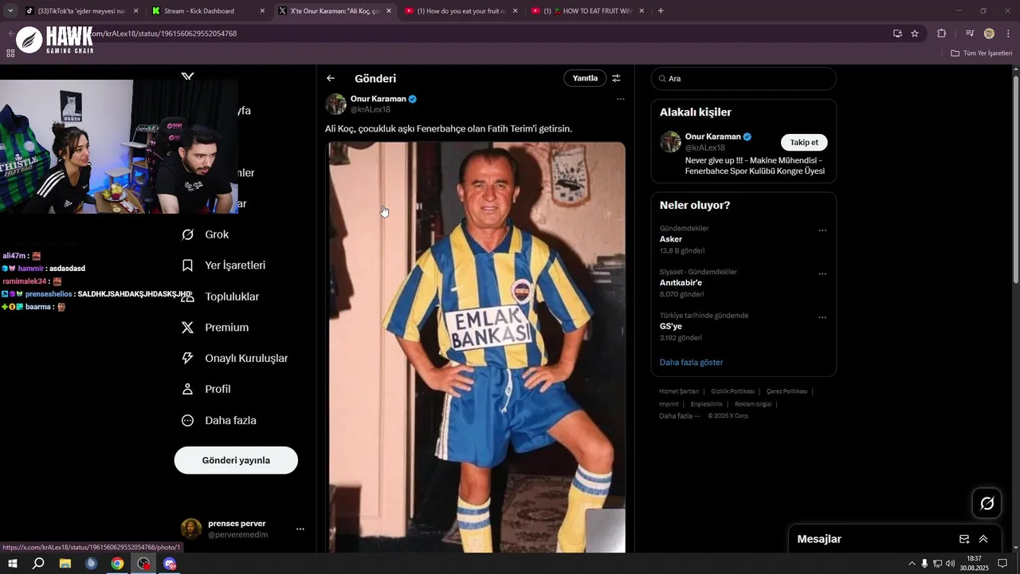This screenshot has width=1020, height=574.
Task: Open options dots for GS'ye trend
Action: (822, 317)
